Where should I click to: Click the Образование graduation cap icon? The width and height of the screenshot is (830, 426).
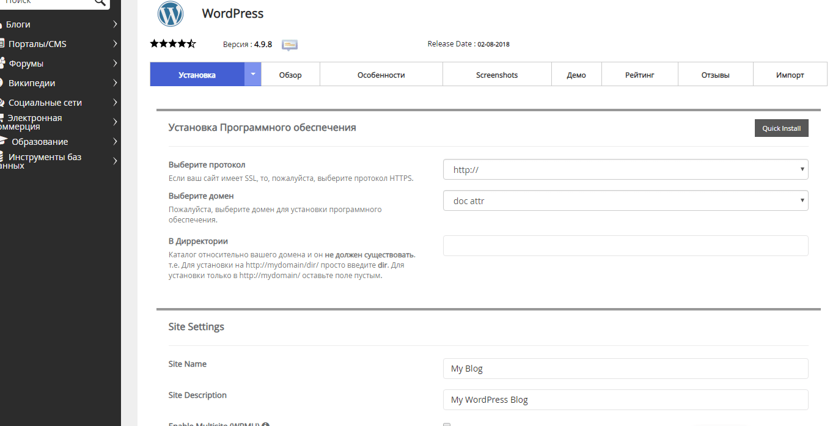3,142
